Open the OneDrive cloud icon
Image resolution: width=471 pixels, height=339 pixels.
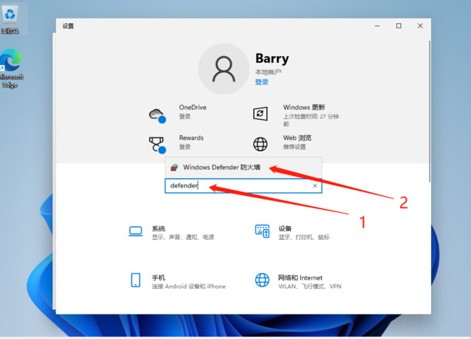click(158, 115)
